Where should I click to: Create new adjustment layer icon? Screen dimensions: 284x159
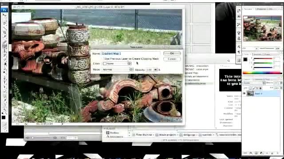tap(261, 153)
